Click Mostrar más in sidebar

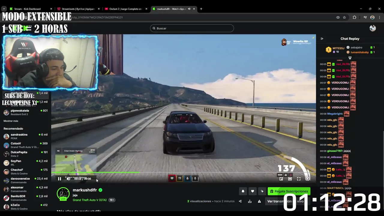[11, 121]
